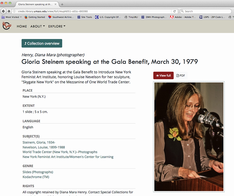Viewport: 234px width, 196px height.
Task: Open the Southwest Airlines bookmark
Action: coord(61,17)
